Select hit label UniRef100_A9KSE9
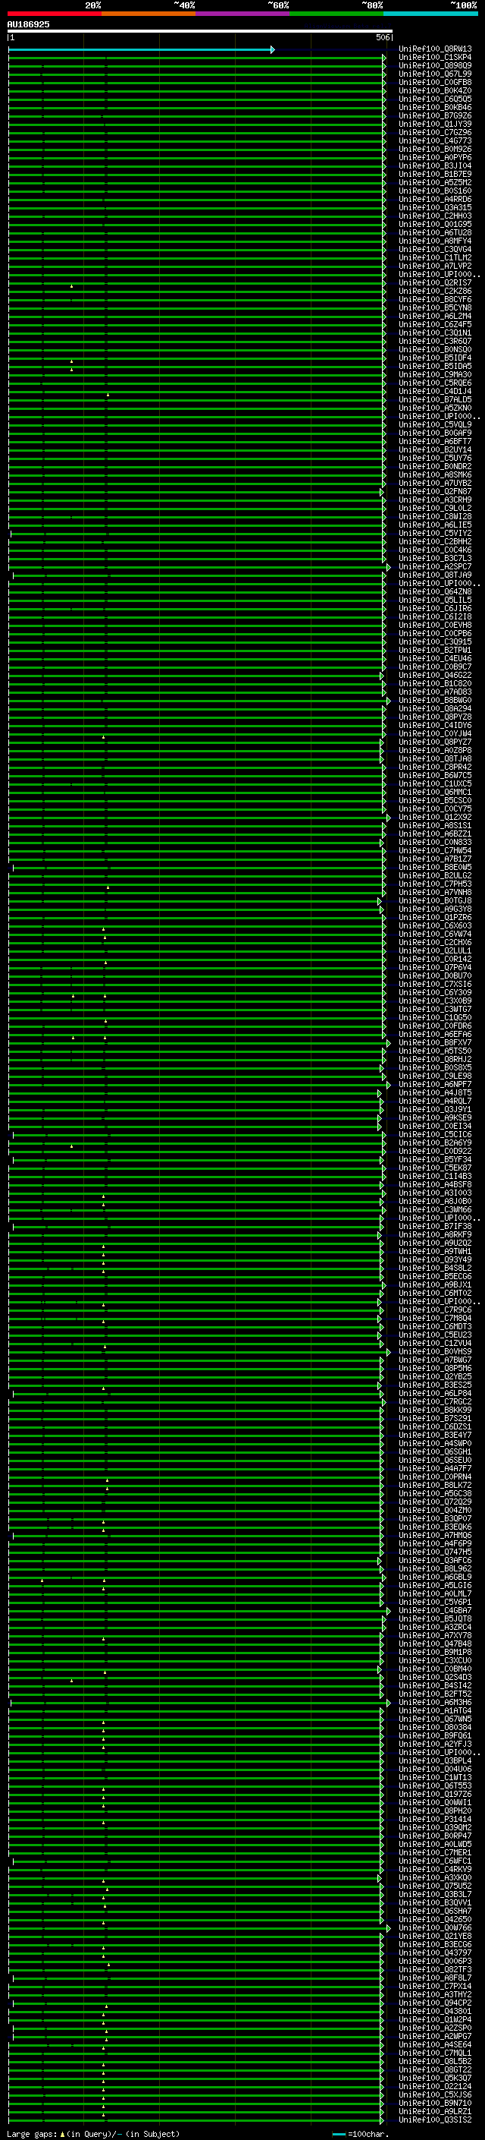The image size is (485, 2140). pos(435,1118)
